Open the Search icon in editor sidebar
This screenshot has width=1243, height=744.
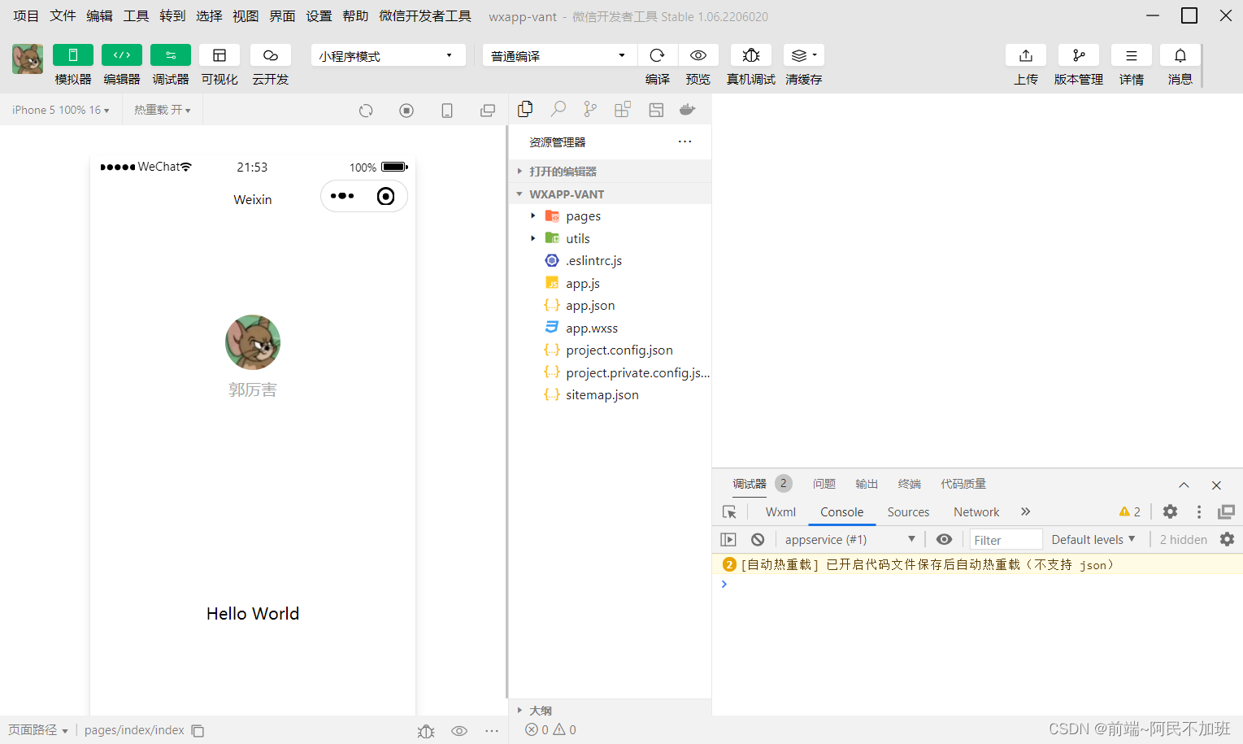[558, 109]
